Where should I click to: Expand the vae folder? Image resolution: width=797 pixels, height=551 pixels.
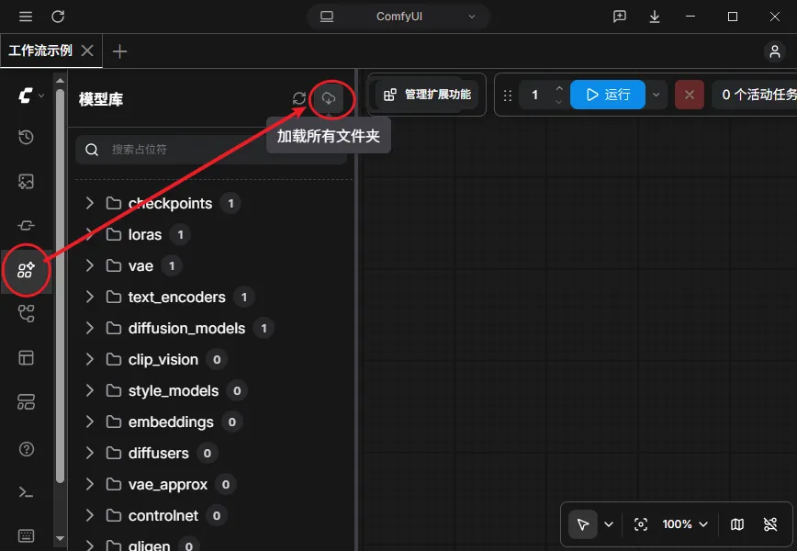[89, 265]
